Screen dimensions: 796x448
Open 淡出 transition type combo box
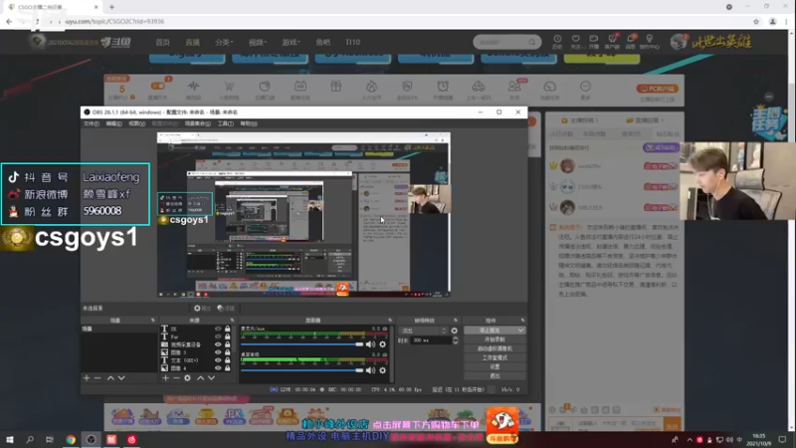click(423, 331)
